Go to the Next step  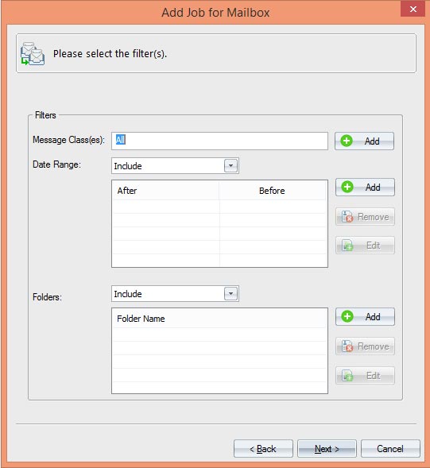point(327,449)
